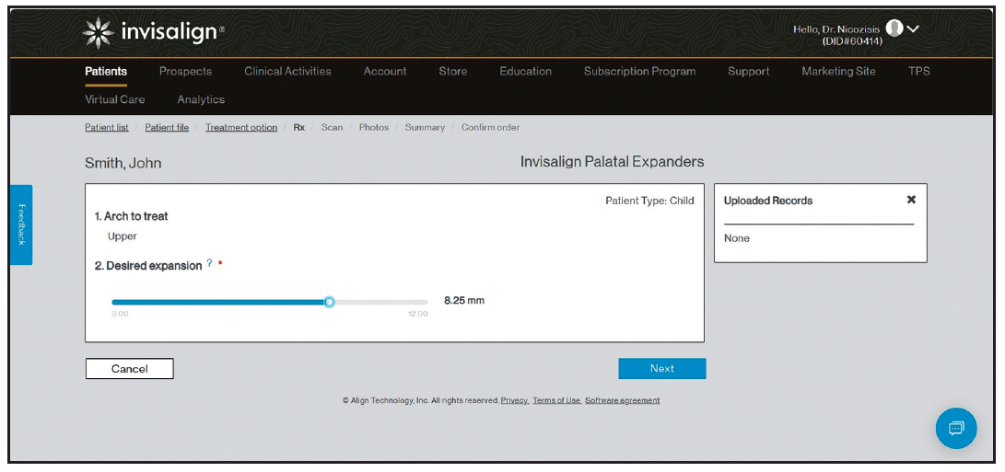
Task: Open the live chat bubble icon
Action: [x=956, y=428]
